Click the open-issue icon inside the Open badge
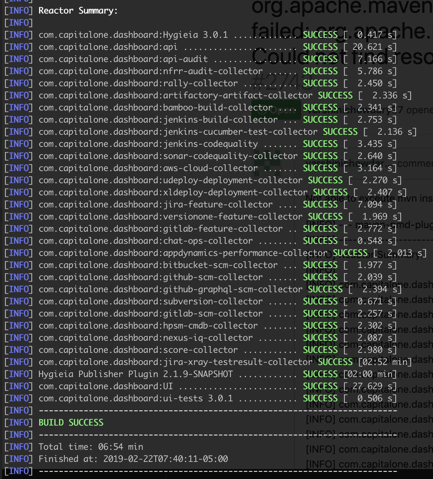This screenshot has height=479, width=433. (262, 110)
